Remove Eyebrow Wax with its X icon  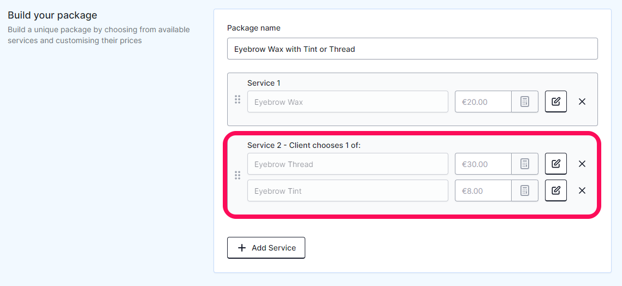[582, 102]
